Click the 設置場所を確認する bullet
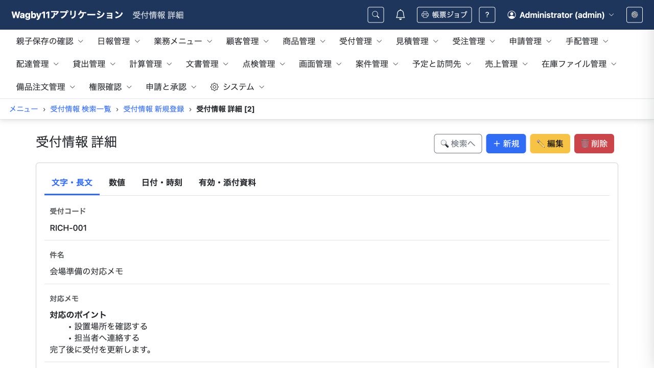This screenshot has width=654, height=368. pyautogui.click(x=111, y=326)
